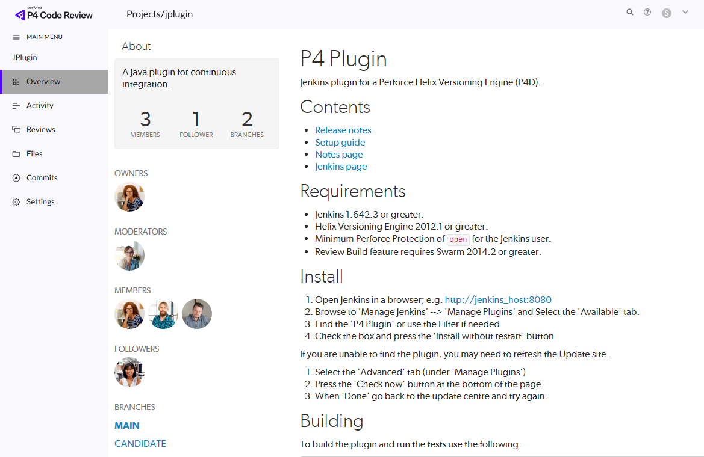Open the Release notes link
The image size is (704, 457).
pyautogui.click(x=343, y=130)
